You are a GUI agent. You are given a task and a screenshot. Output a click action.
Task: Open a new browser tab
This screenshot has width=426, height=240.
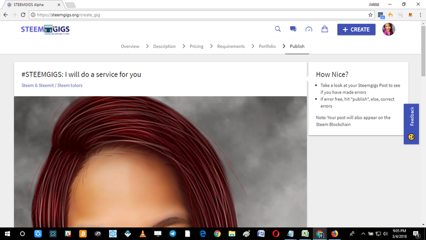70,5
